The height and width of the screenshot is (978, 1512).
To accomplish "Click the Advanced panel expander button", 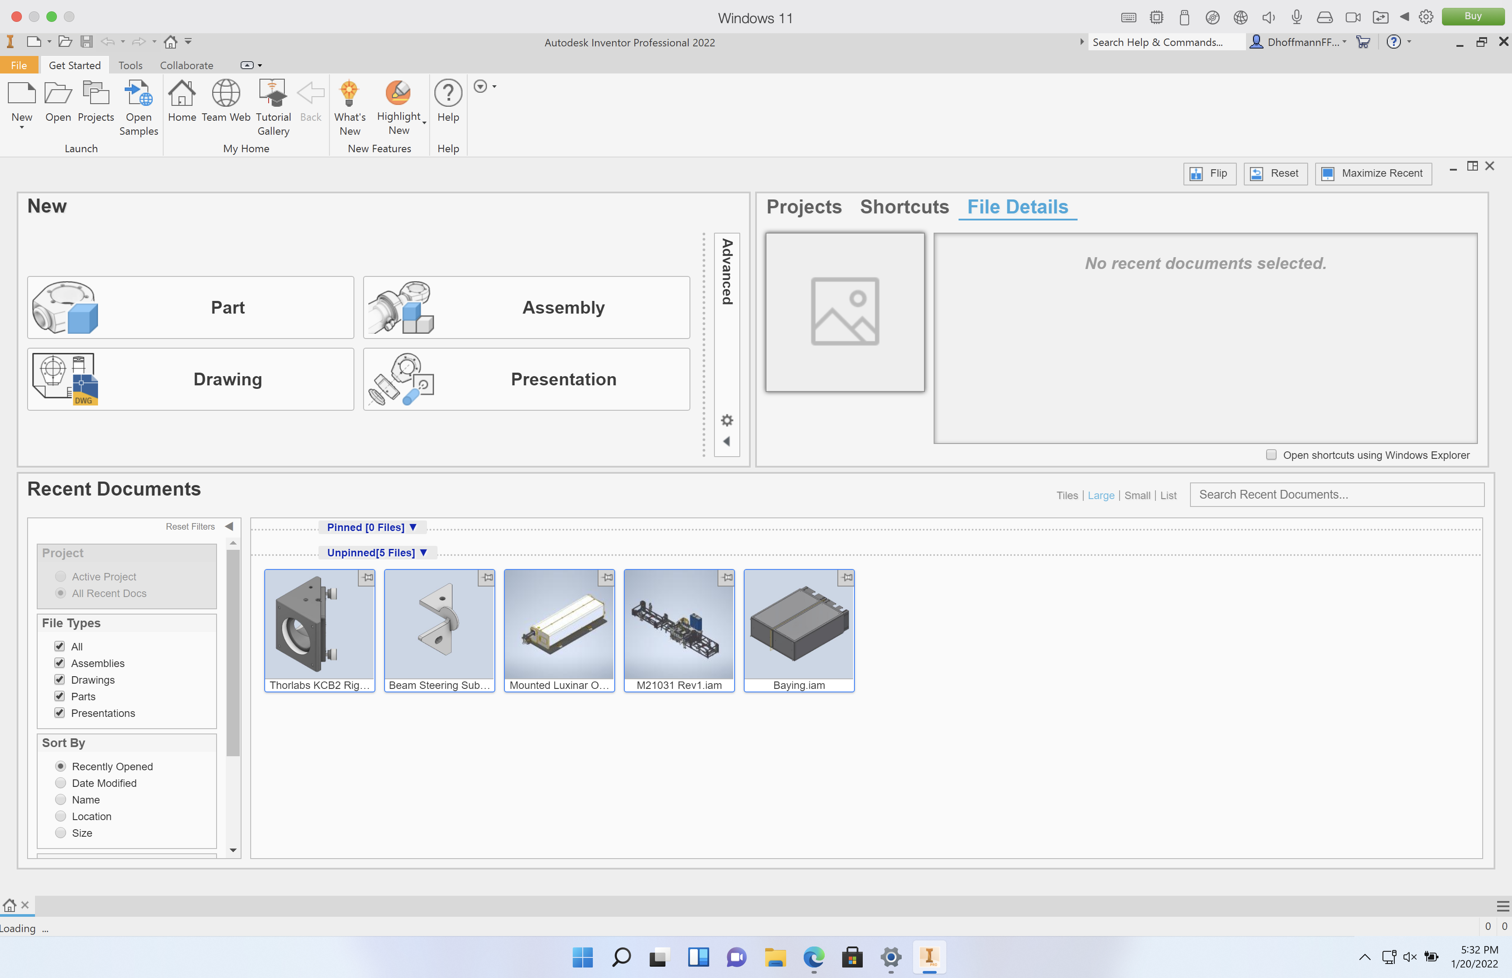I will (728, 442).
